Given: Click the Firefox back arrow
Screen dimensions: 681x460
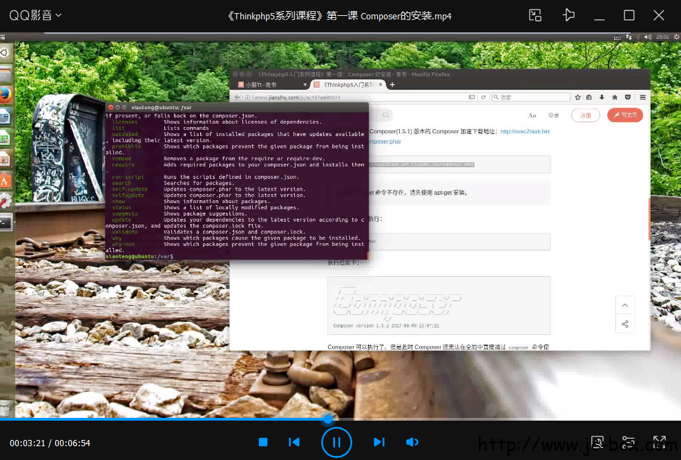Looking at the screenshot, I should coord(237,97).
